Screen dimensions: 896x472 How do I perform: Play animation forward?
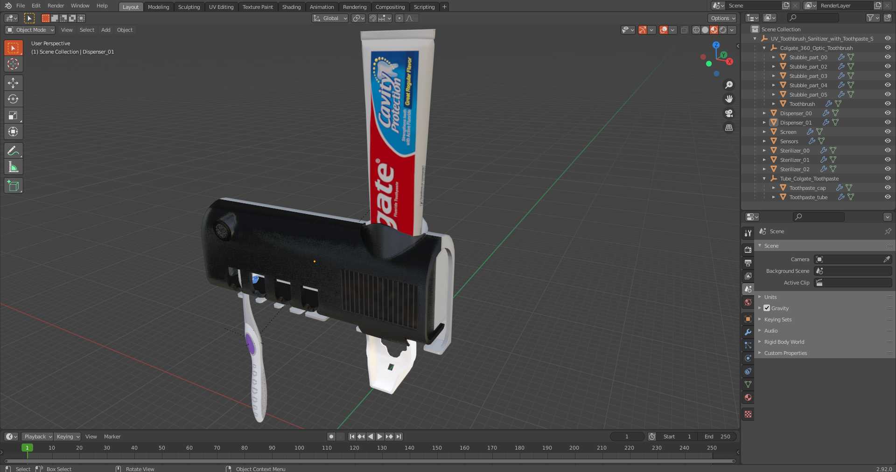click(380, 437)
